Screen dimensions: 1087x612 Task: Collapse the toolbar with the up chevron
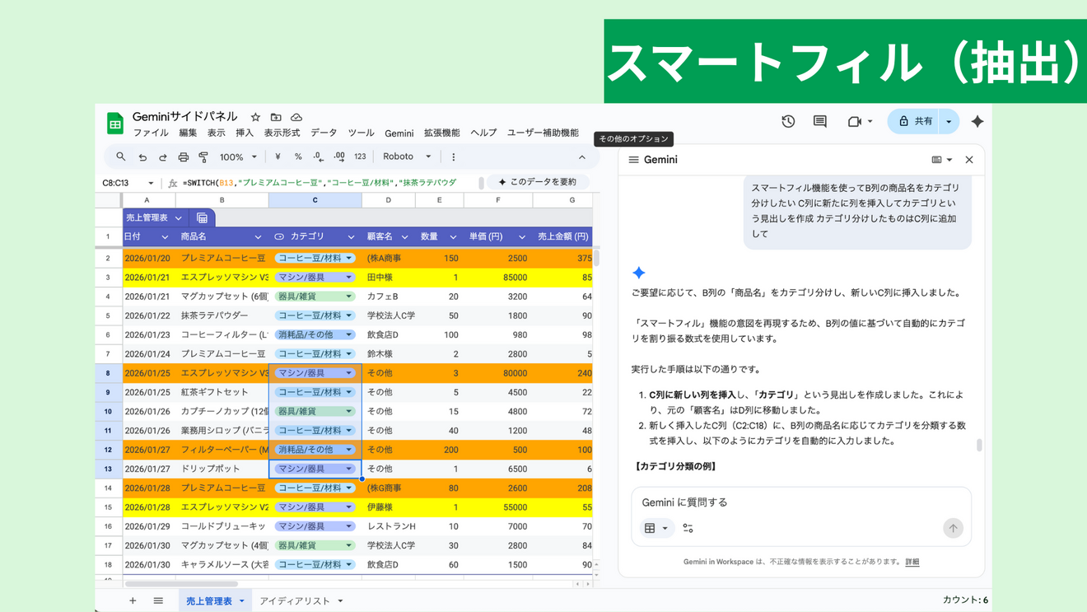[582, 157]
